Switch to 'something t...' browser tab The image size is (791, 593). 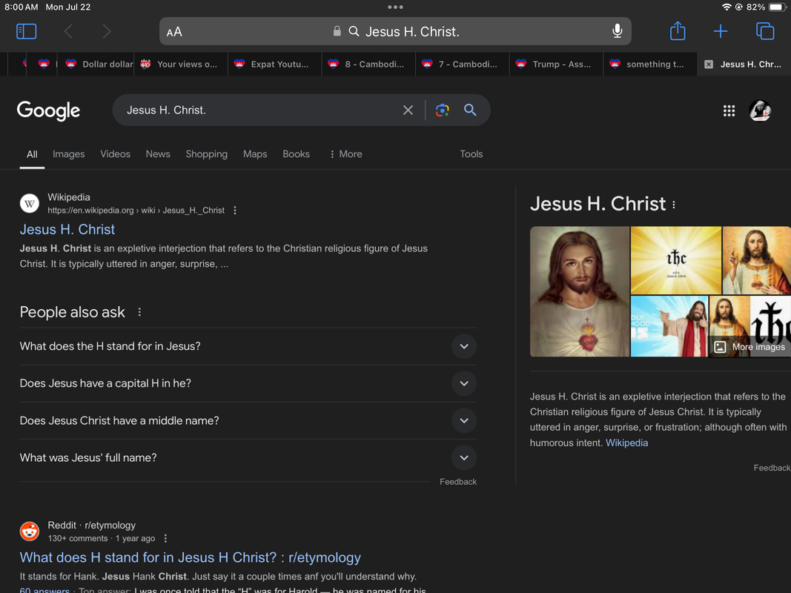[650, 64]
